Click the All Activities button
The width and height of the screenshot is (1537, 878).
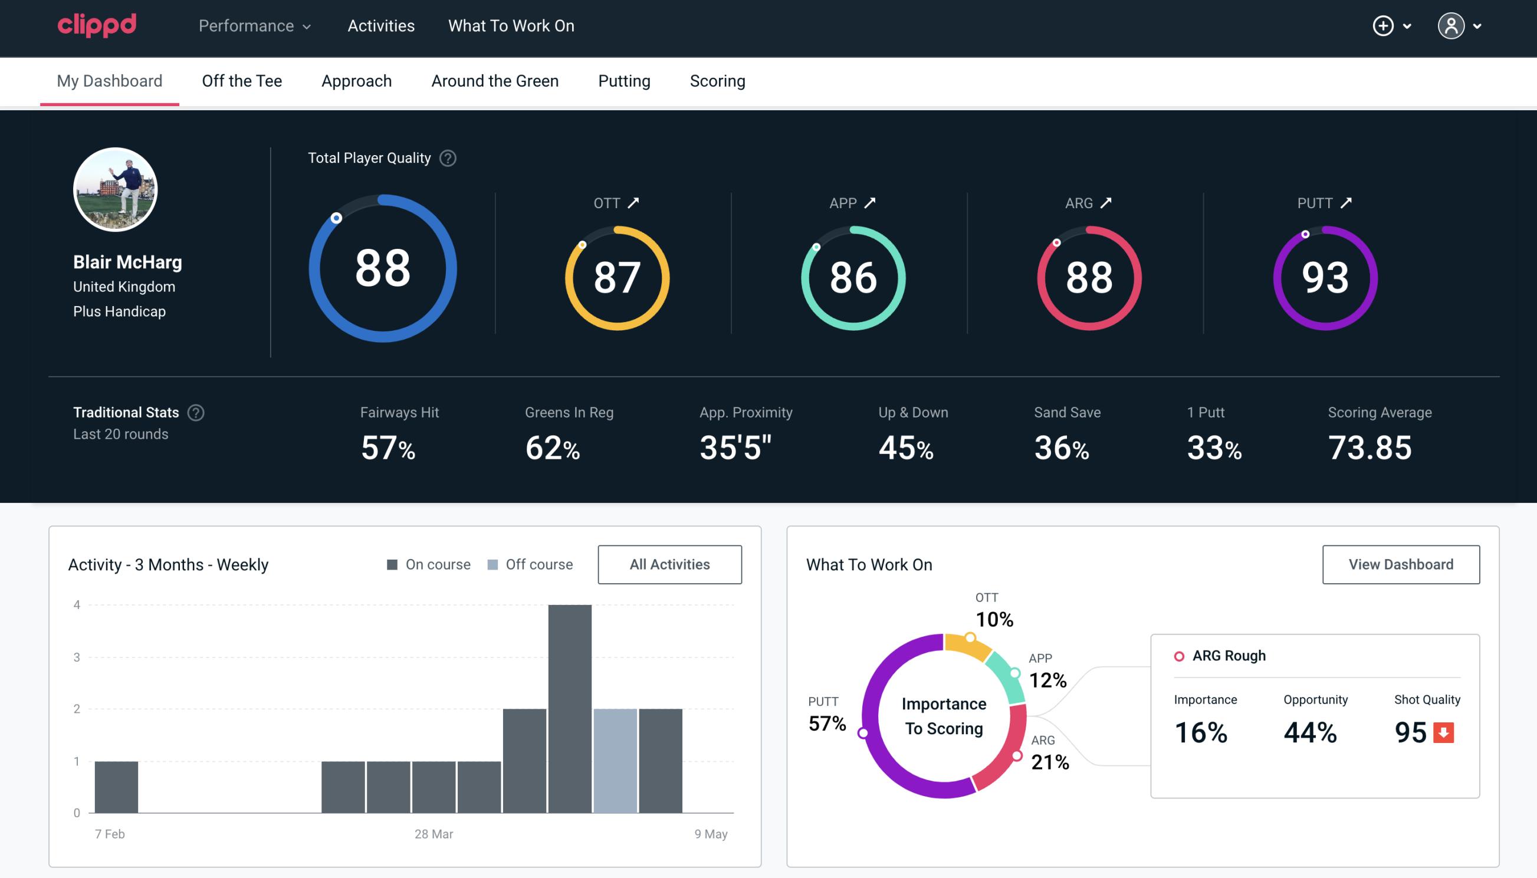tap(669, 564)
